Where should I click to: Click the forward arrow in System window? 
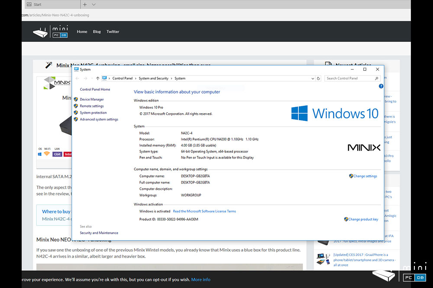86,79
